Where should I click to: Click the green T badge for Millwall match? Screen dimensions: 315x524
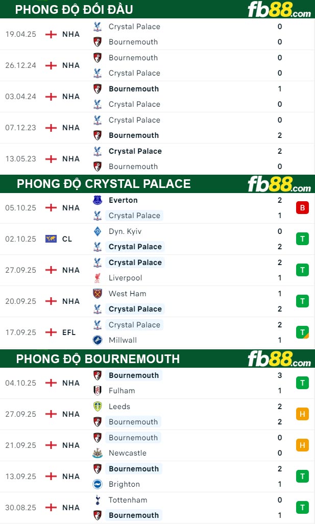tap(302, 332)
